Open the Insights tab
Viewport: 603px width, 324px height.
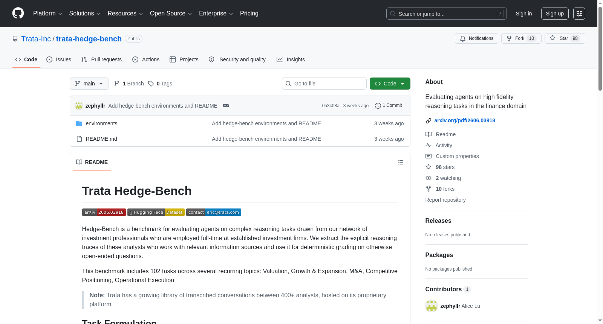pyautogui.click(x=291, y=59)
